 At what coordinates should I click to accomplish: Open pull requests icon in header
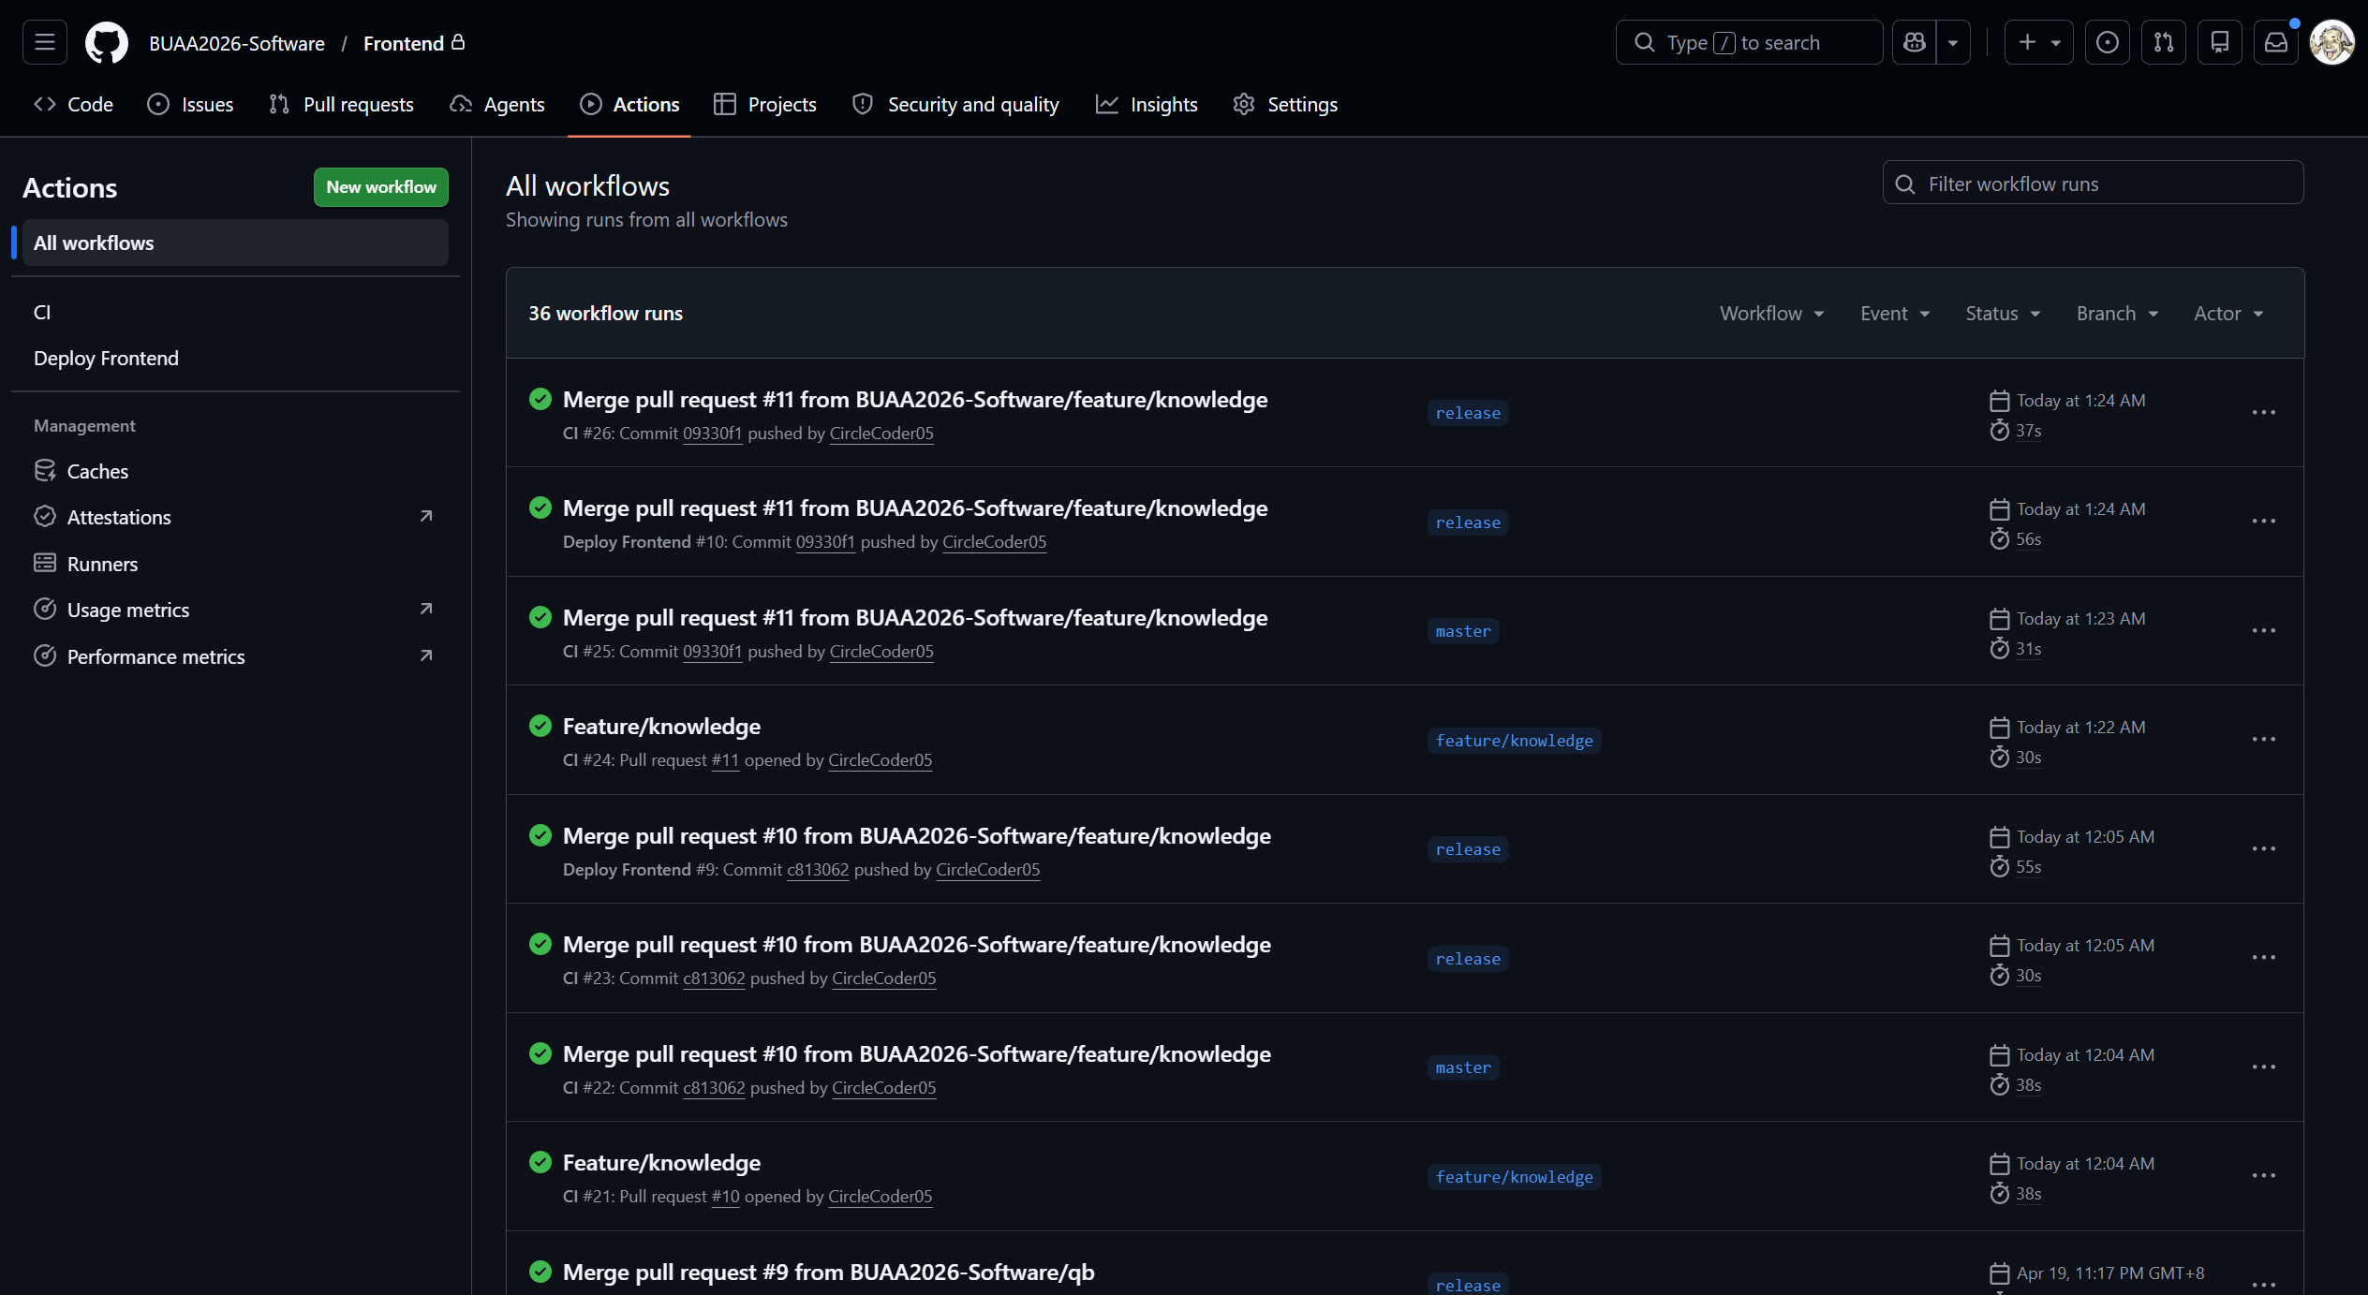[2164, 42]
